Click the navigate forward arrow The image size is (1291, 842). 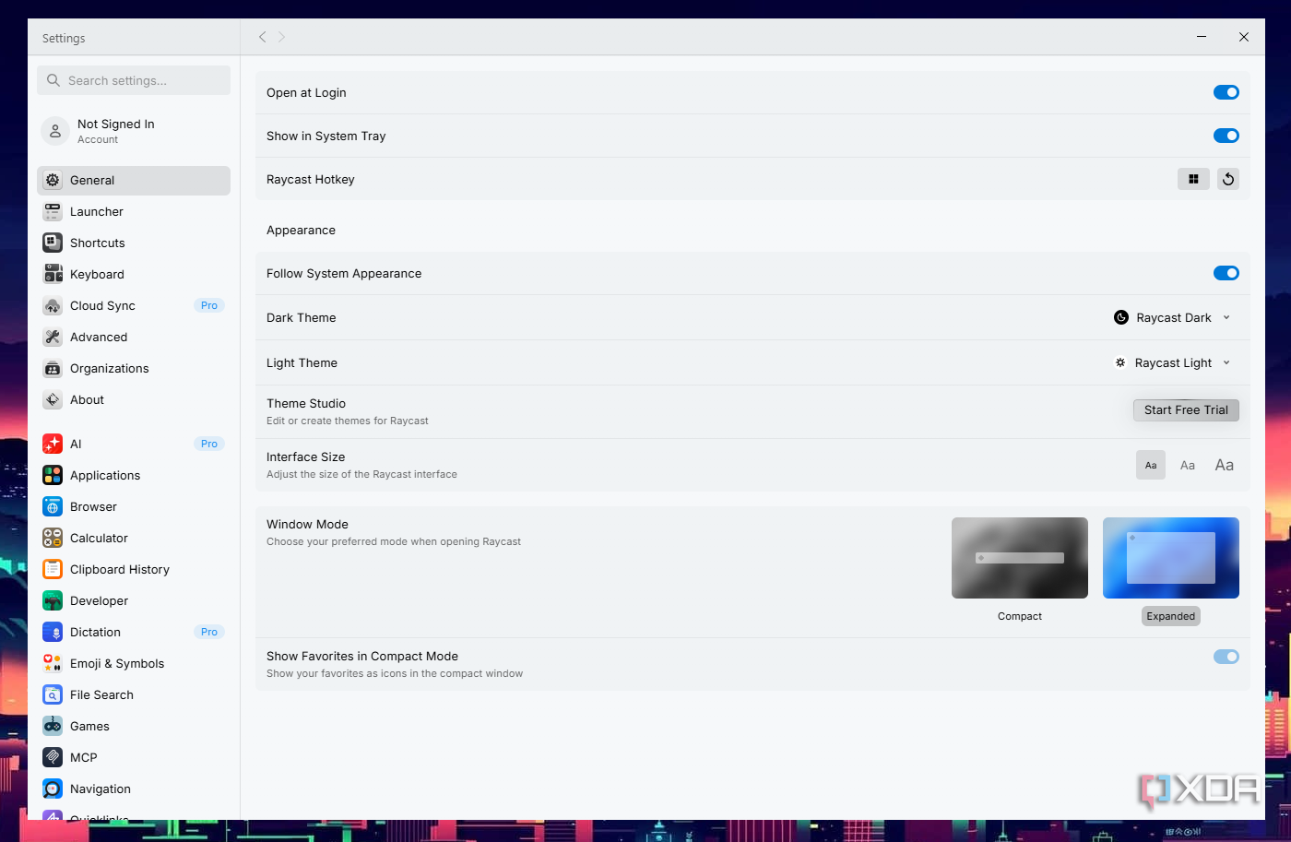[x=282, y=37]
